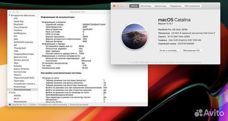Click the voltage value 12144

(85, 68)
